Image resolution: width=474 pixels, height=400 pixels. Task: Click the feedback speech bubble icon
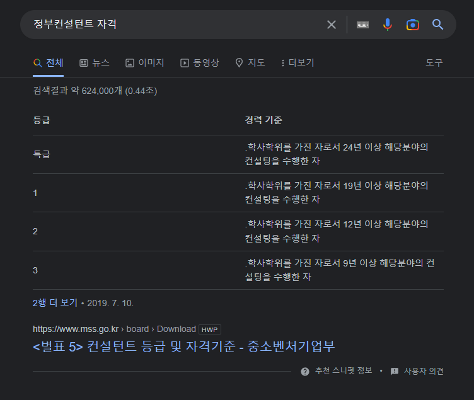tap(395, 371)
